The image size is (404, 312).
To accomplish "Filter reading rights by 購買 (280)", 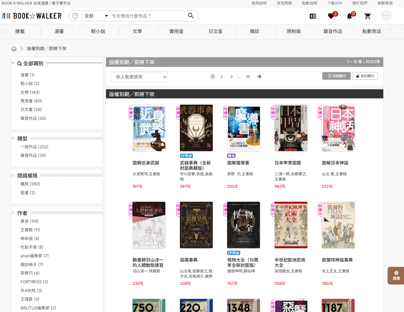I will point(31,184).
